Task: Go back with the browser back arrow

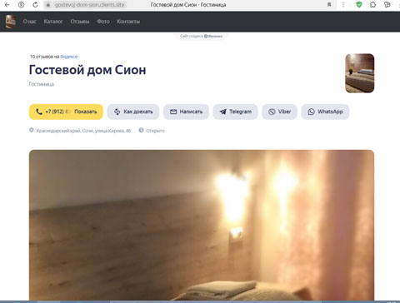Action: click(7, 5)
